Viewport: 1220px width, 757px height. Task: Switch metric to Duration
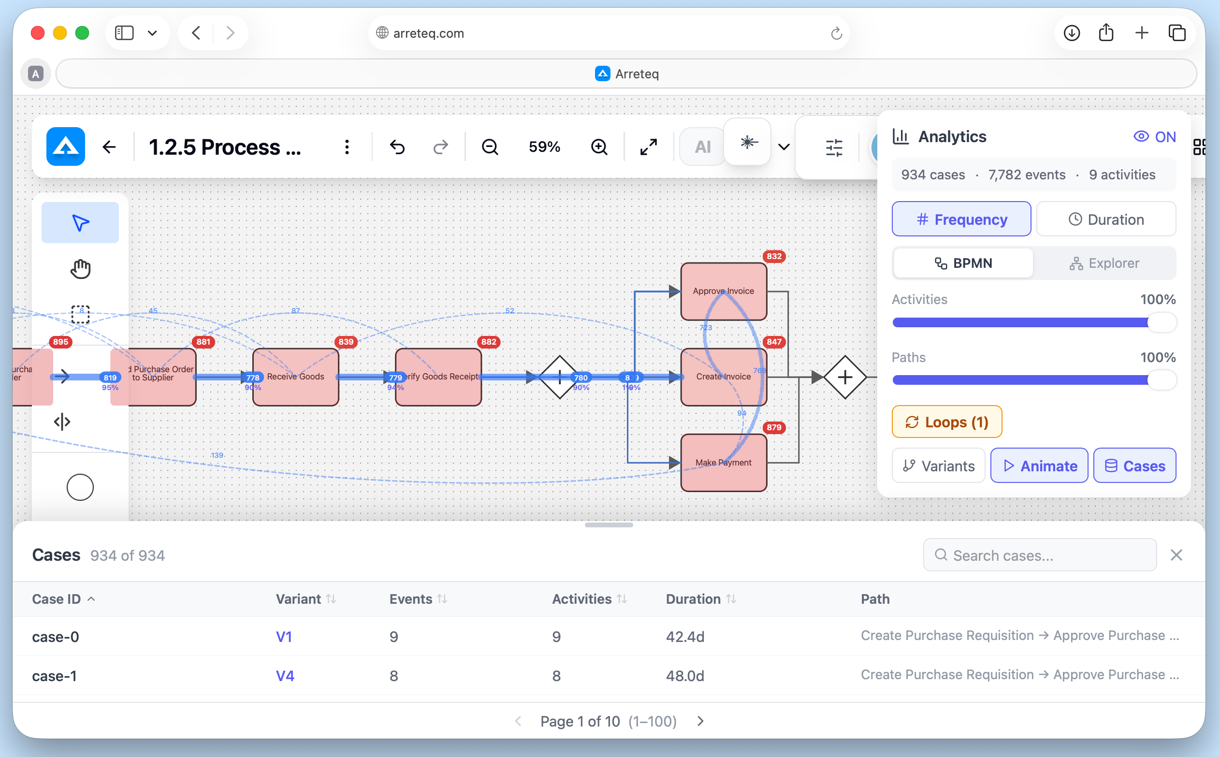1105,219
